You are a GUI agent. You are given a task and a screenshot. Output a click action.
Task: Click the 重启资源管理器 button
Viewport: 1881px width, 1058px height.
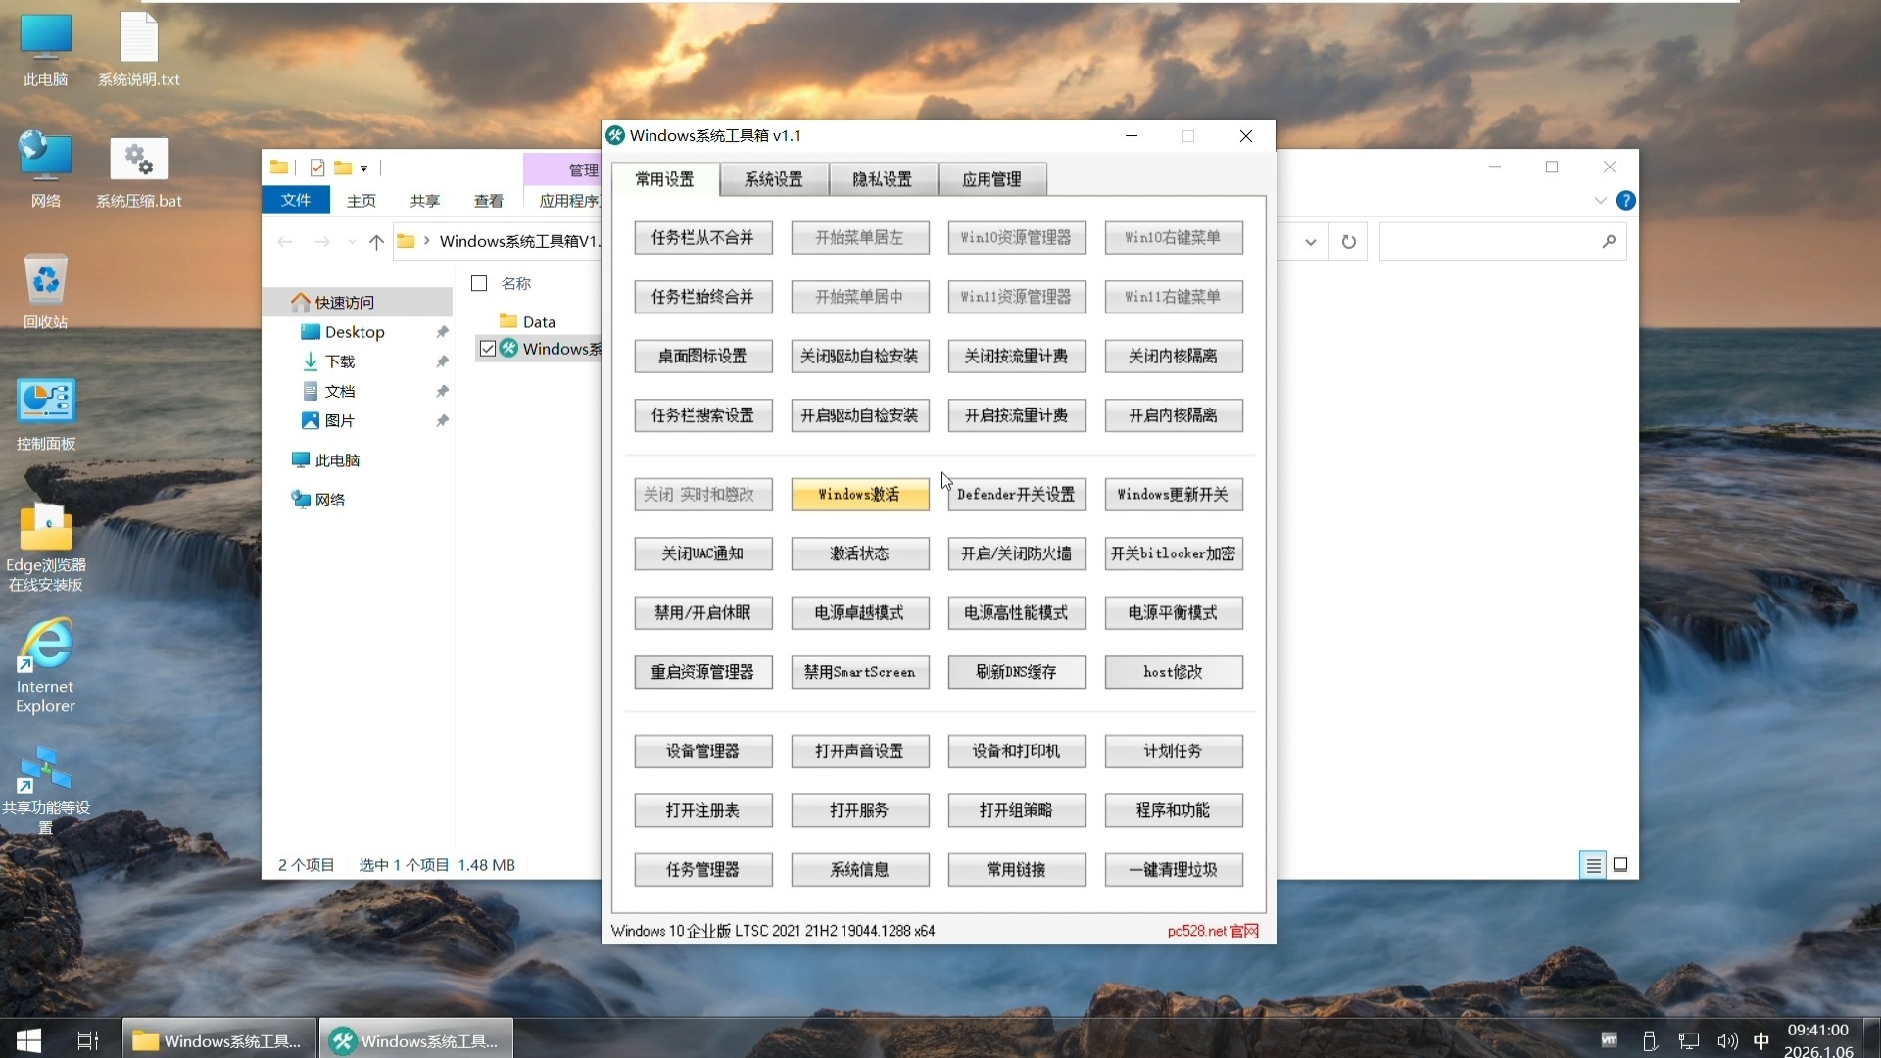(703, 672)
